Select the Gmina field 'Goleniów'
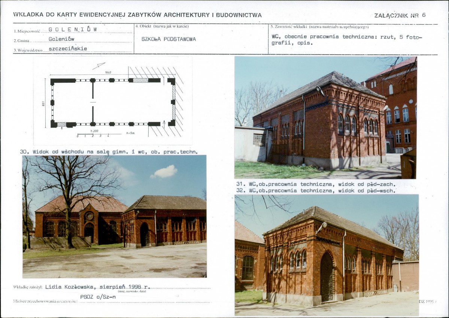This screenshot has height=318, width=449. 61,39
